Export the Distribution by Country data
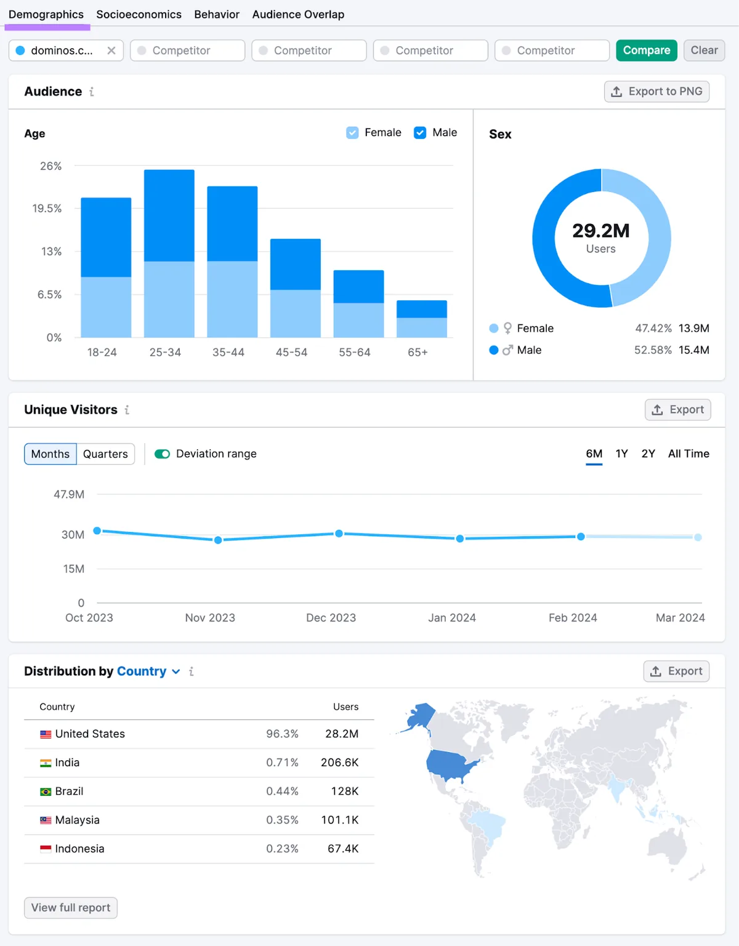 676,671
